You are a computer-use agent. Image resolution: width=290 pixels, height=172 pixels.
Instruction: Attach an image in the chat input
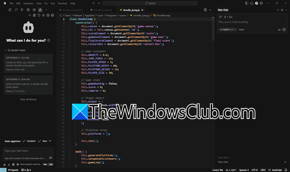coord(280,29)
